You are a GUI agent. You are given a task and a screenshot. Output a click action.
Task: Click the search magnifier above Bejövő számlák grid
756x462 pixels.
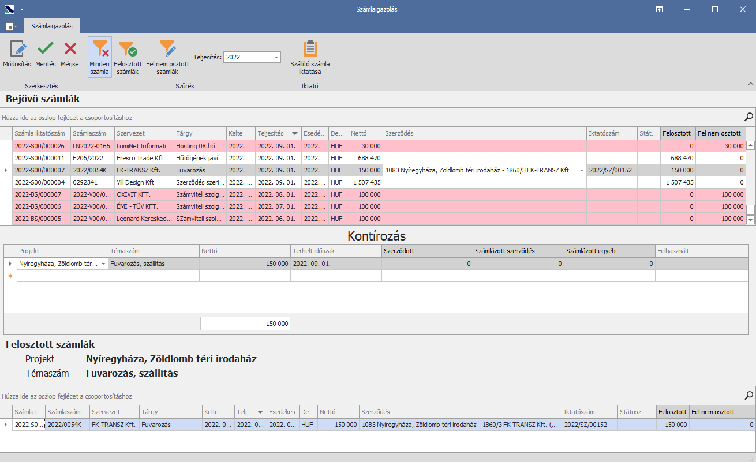point(748,117)
